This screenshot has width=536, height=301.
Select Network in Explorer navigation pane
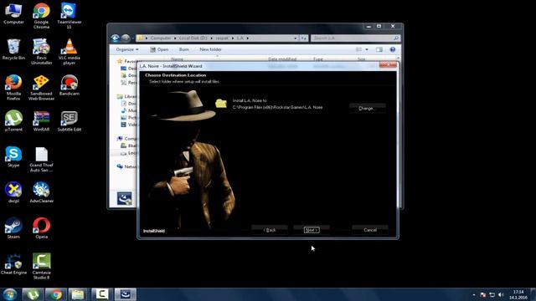point(127,166)
